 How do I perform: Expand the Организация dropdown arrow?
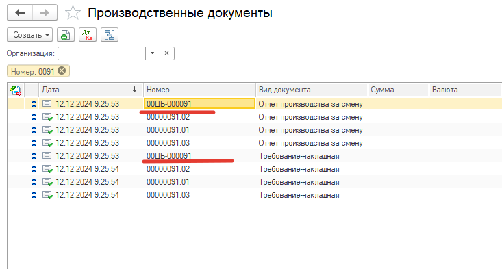(153, 53)
